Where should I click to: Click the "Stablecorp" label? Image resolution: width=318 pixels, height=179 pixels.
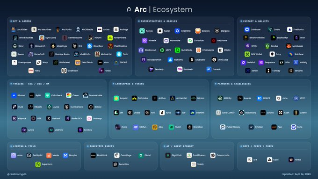(251, 113)
